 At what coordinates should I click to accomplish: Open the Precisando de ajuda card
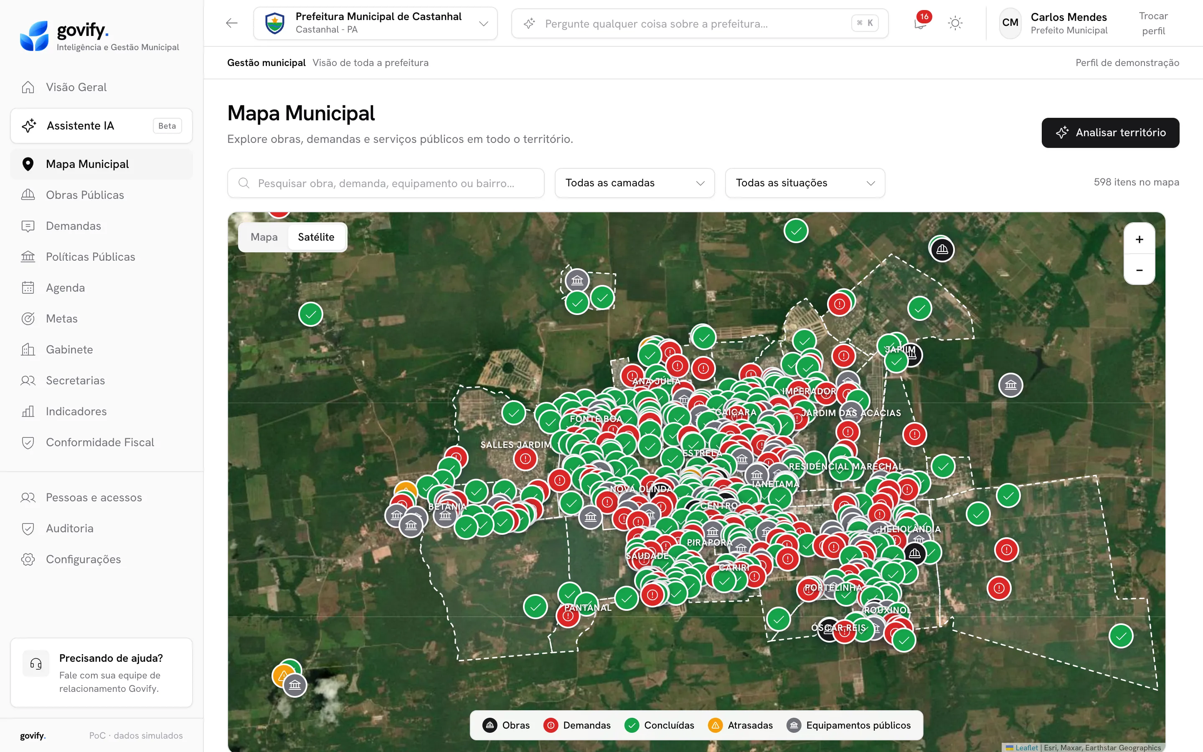click(x=102, y=673)
